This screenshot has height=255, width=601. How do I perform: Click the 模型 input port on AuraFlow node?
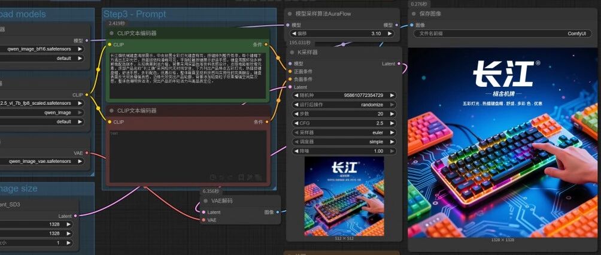click(x=287, y=25)
